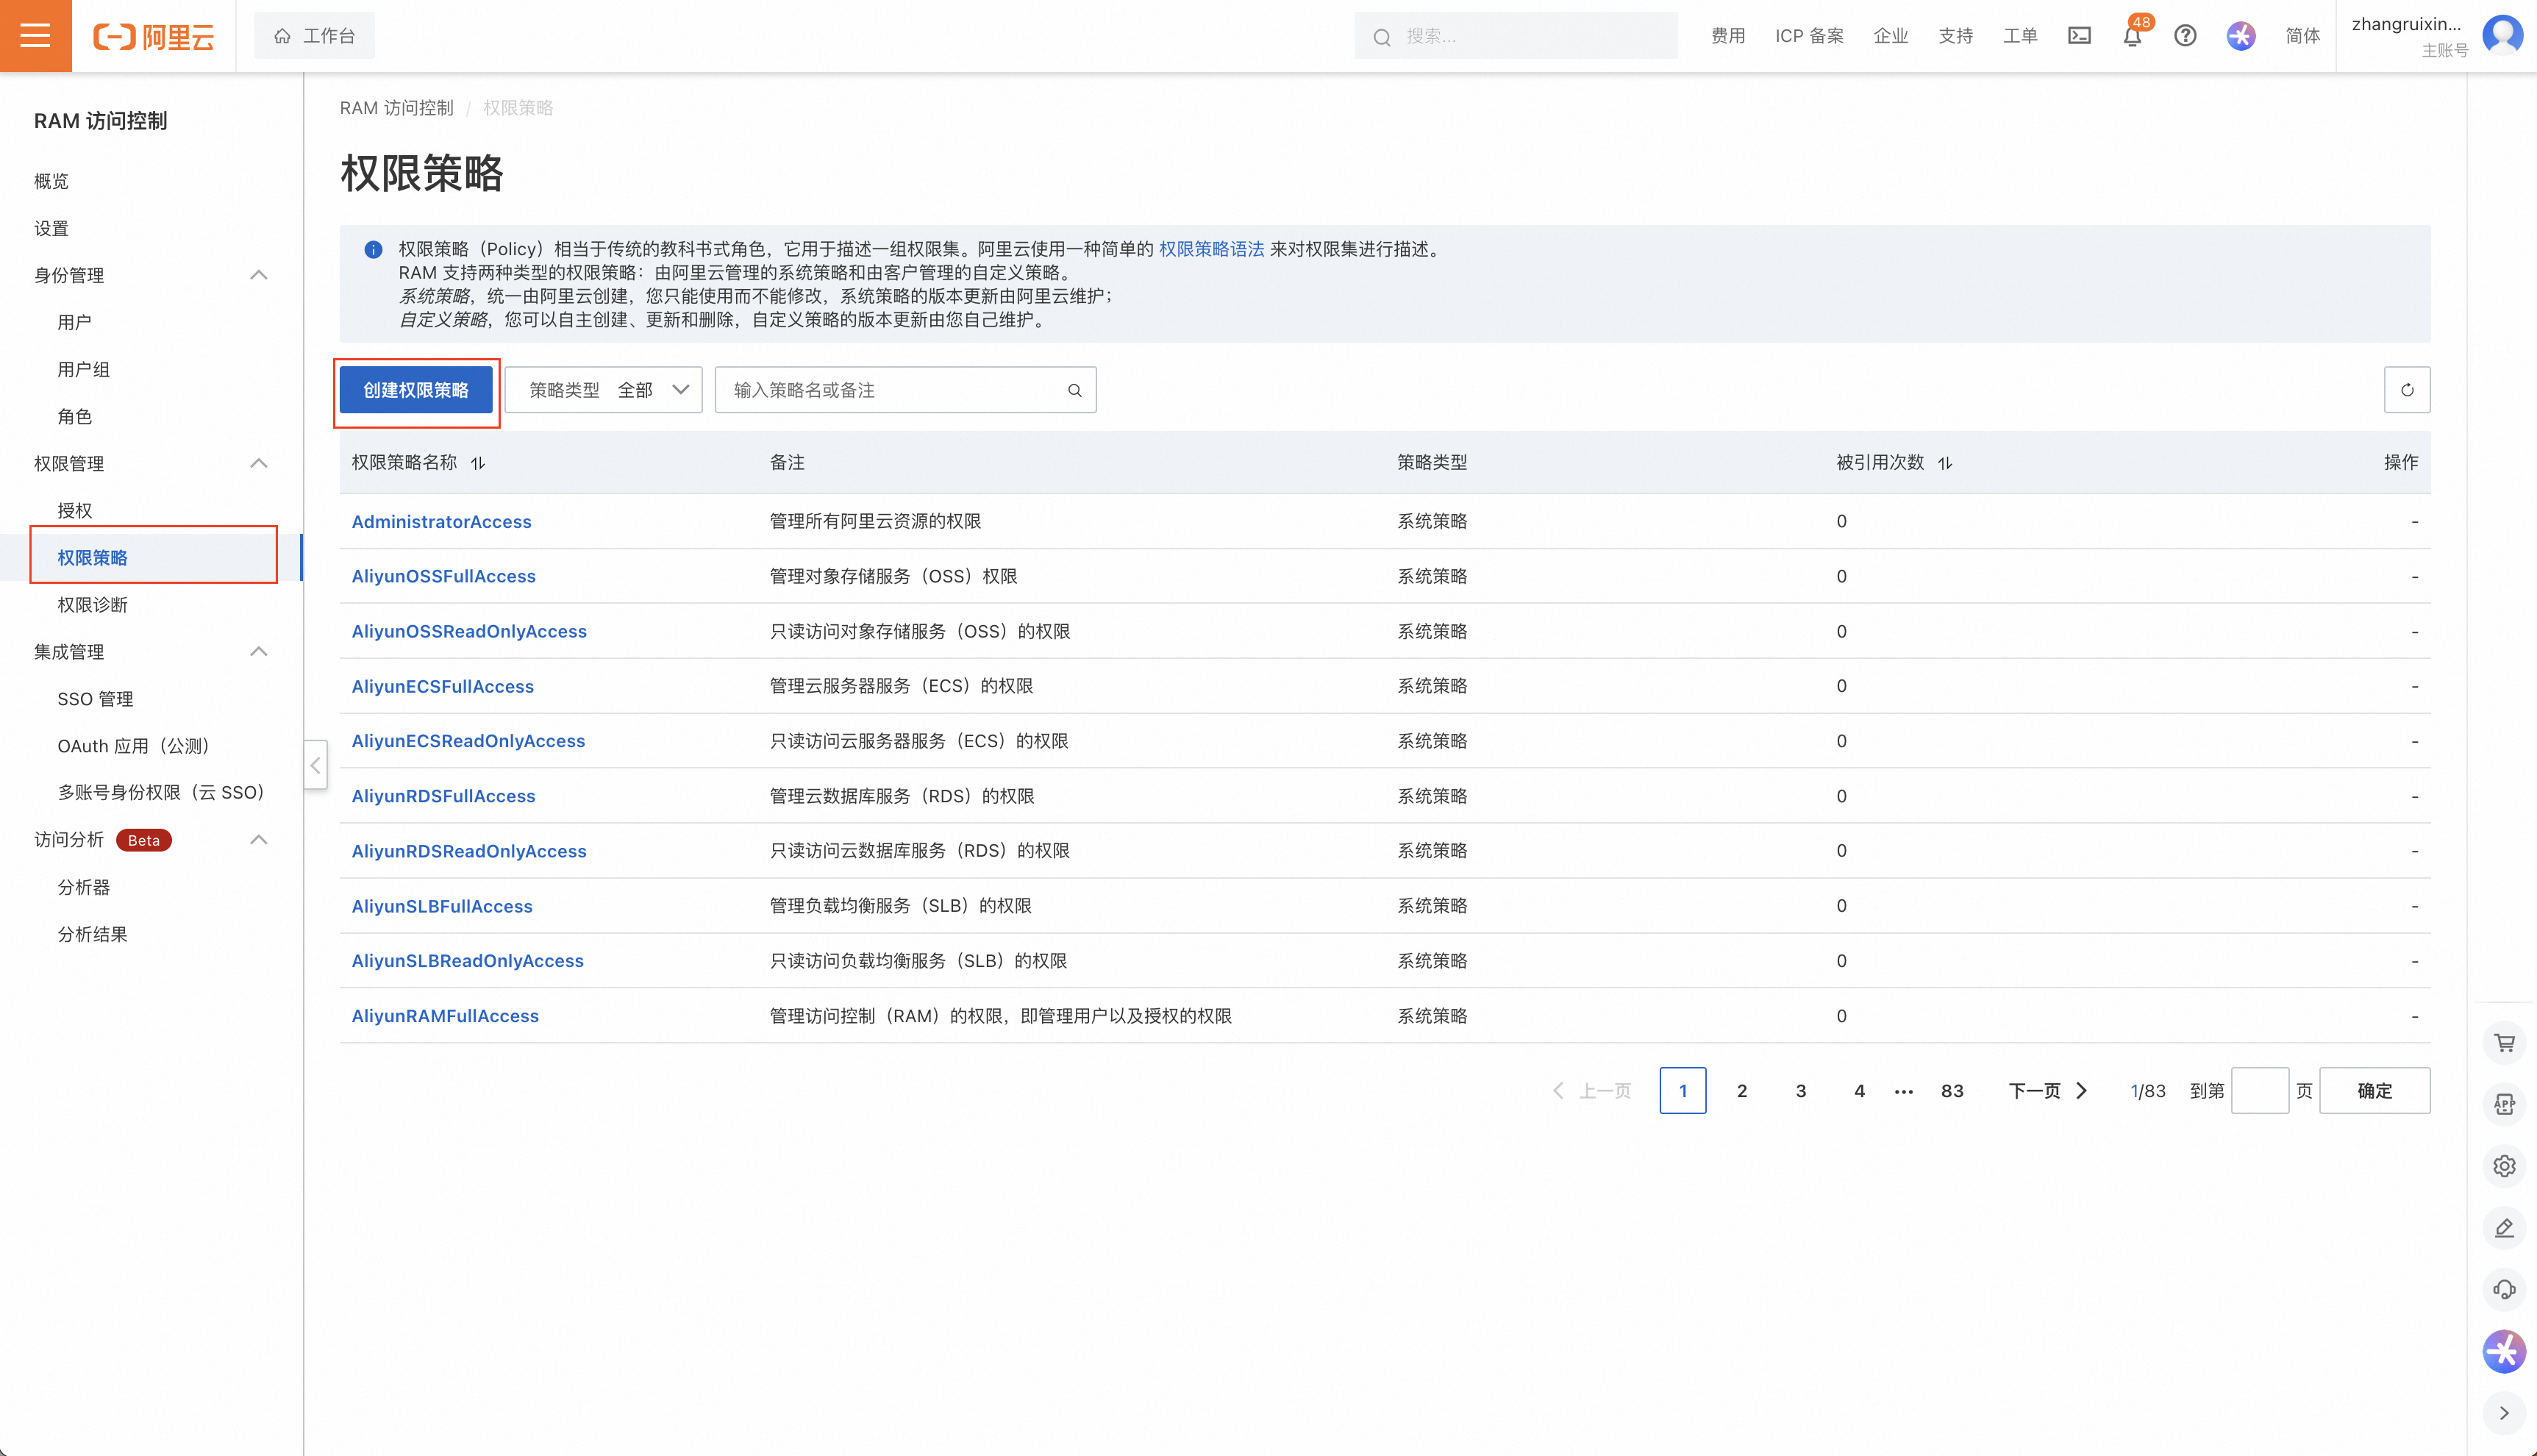This screenshot has width=2537, height=1456.
Task: Click the shopping cart icon
Action: click(x=2504, y=1043)
